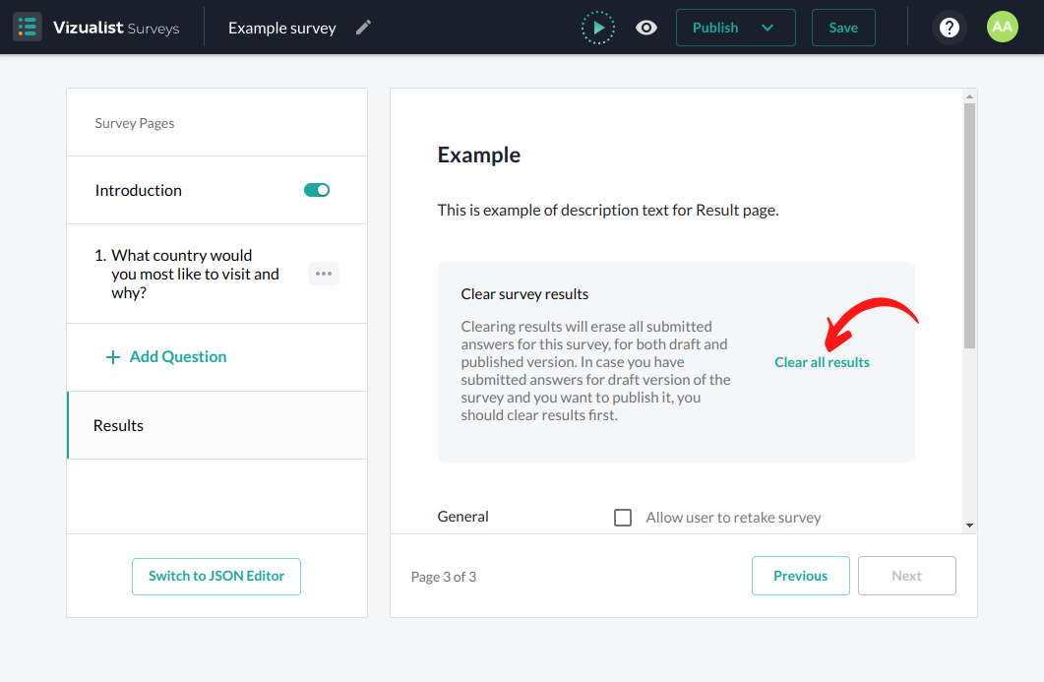This screenshot has height=682, width=1044.
Task: Select the Results page in sidebar
Action: [118, 425]
